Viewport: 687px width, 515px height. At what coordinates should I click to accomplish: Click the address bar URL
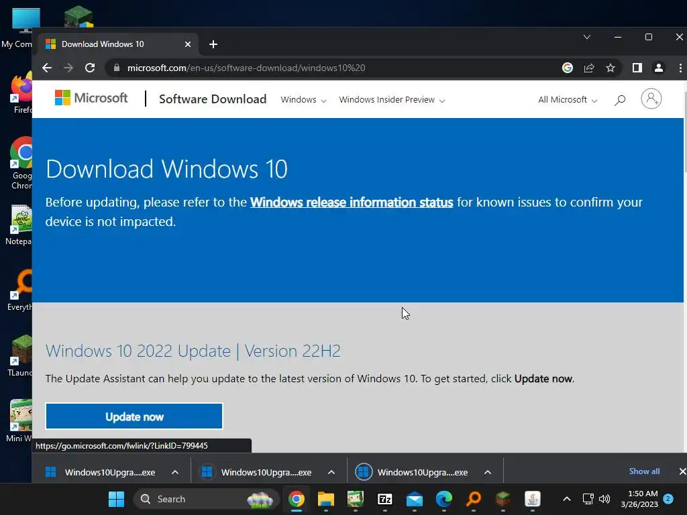tap(246, 68)
